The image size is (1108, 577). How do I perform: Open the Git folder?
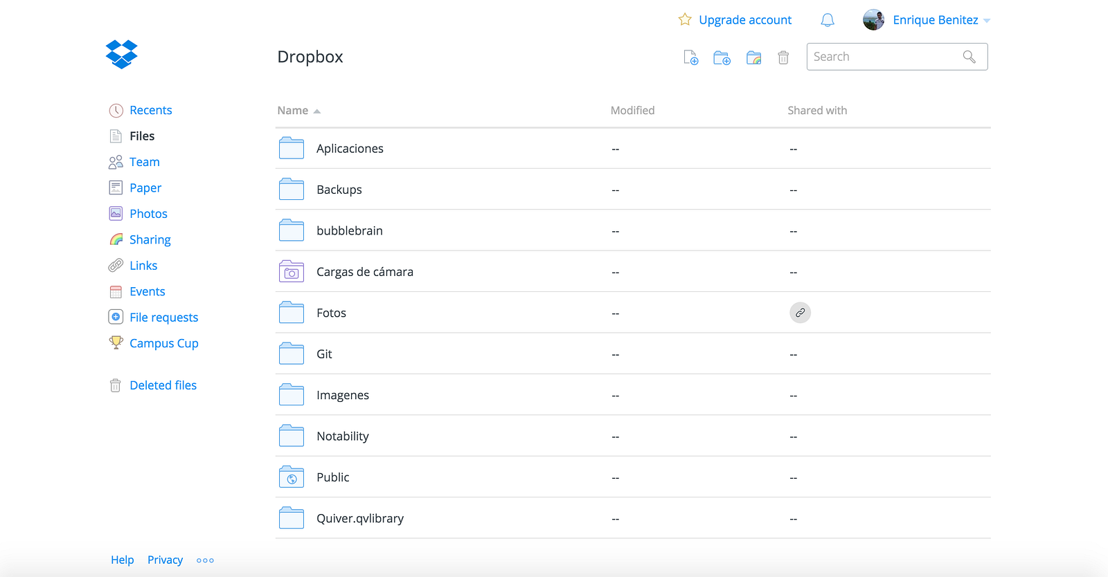[324, 354]
